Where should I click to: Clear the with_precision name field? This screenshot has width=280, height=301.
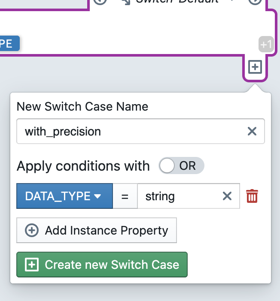252,131
